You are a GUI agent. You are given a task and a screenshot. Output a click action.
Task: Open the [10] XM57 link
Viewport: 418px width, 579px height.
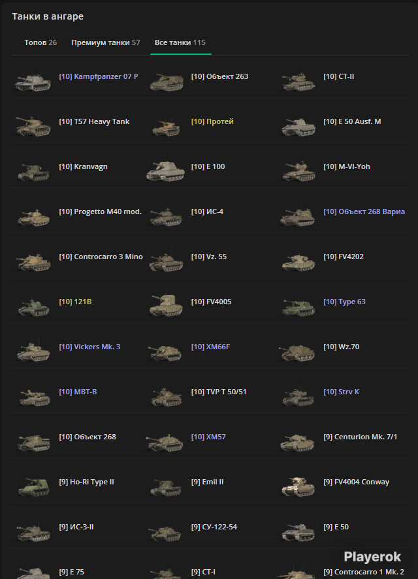click(208, 437)
